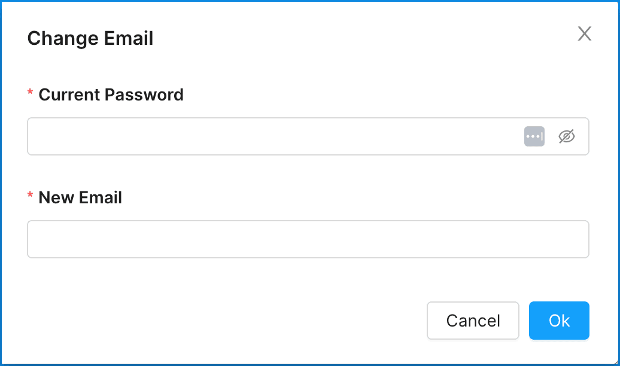
Task: Submit the form with the blue Ok button
Action: pos(559,321)
